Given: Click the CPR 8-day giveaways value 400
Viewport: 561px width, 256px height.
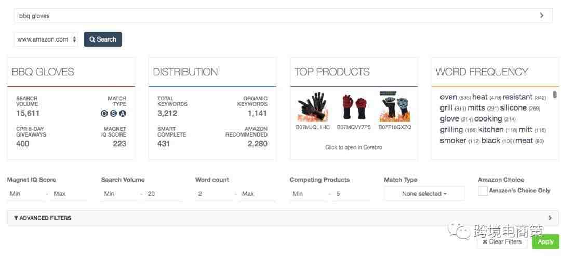Looking at the screenshot, I should click(x=22, y=144).
